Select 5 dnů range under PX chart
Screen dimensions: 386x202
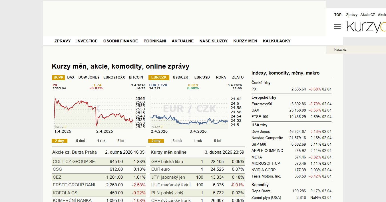pyautogui.click(x=81, y=141)
